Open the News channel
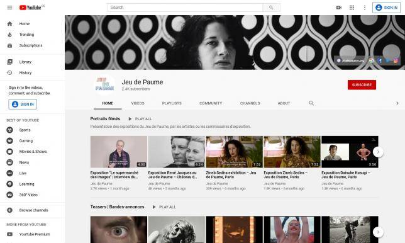The height and width of the screenshot is (243, 405). click(32, 162)
